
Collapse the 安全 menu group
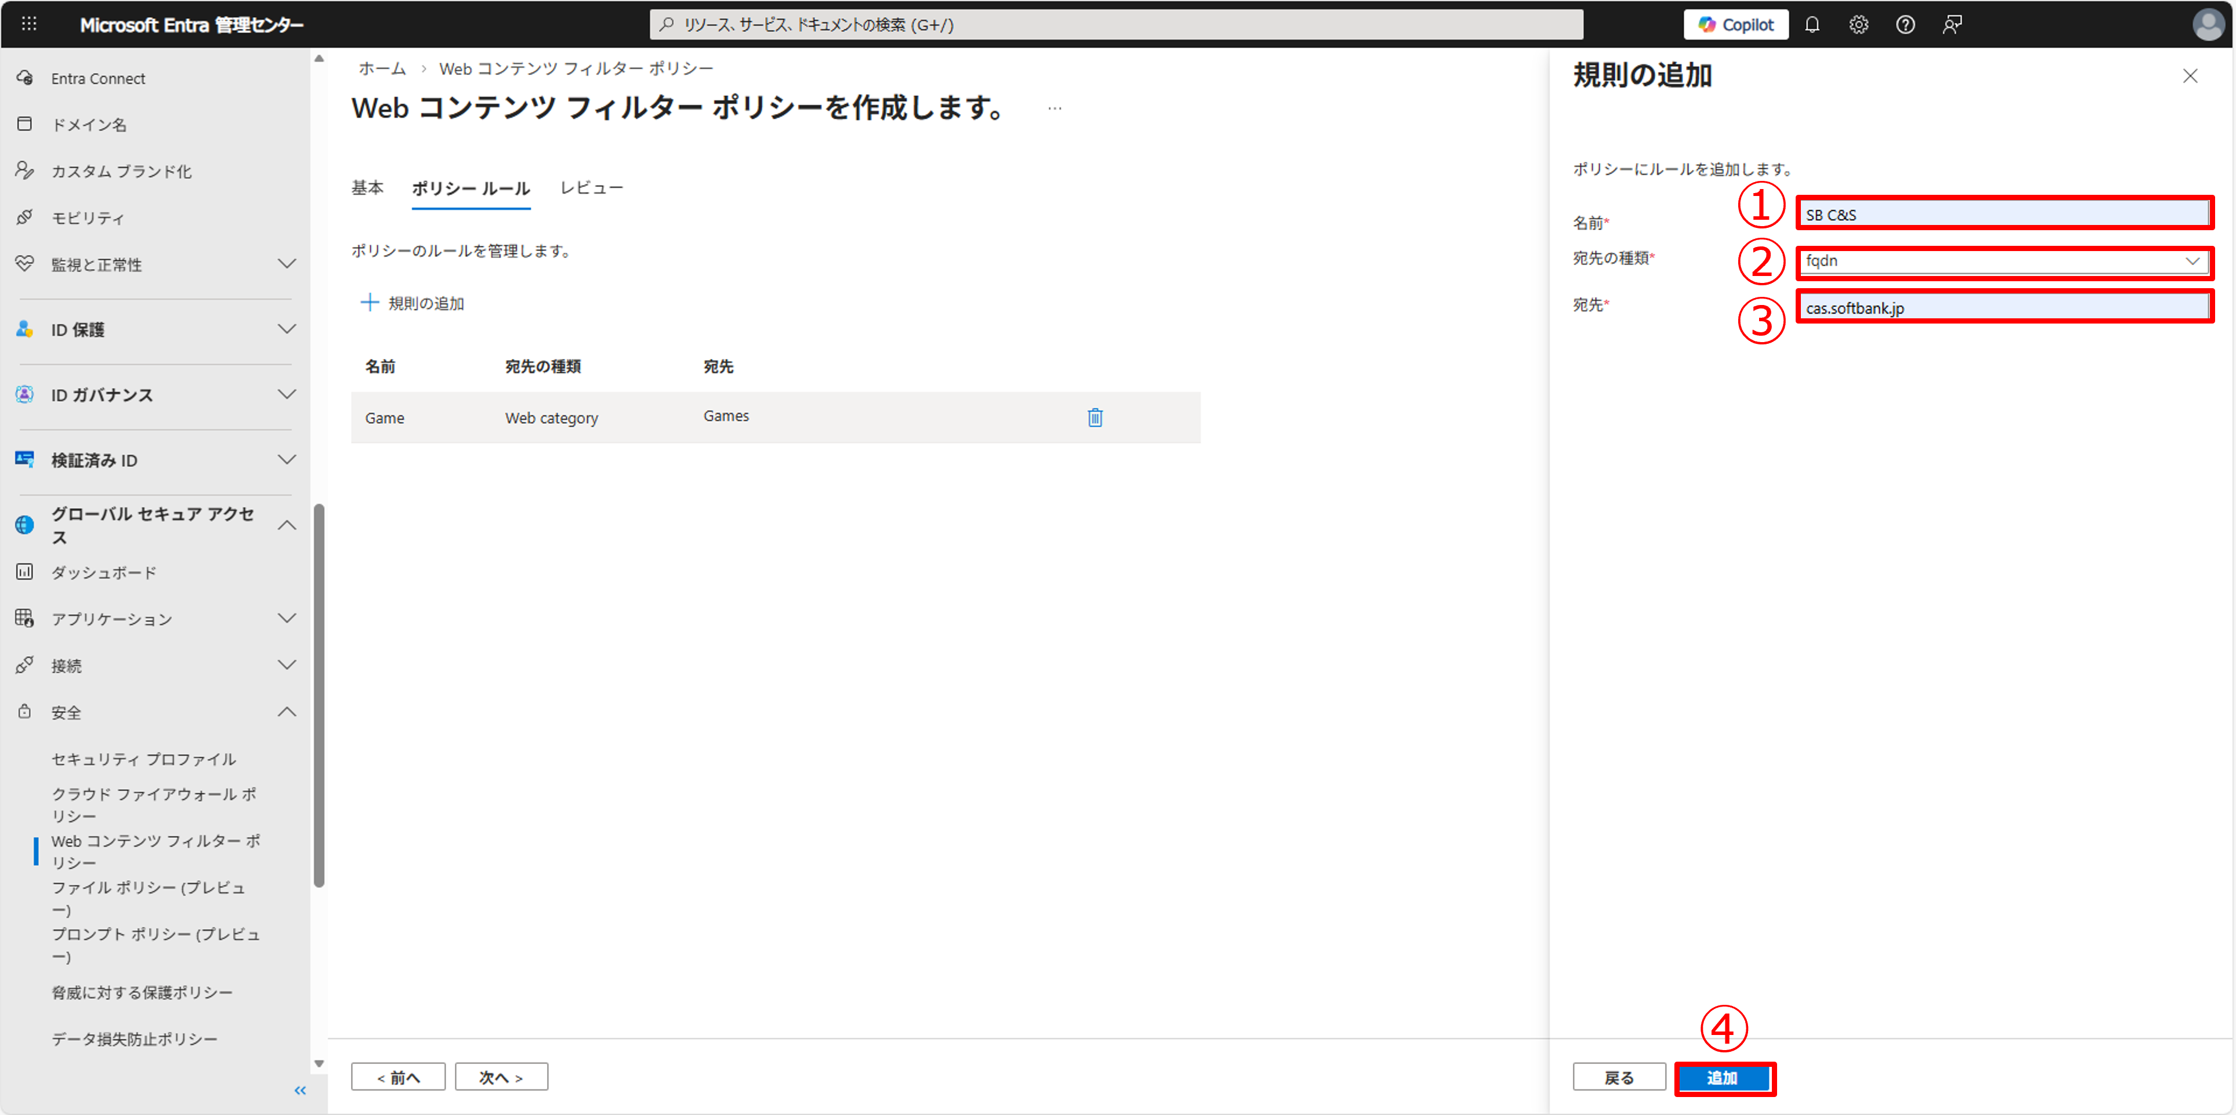pos(287,711)
